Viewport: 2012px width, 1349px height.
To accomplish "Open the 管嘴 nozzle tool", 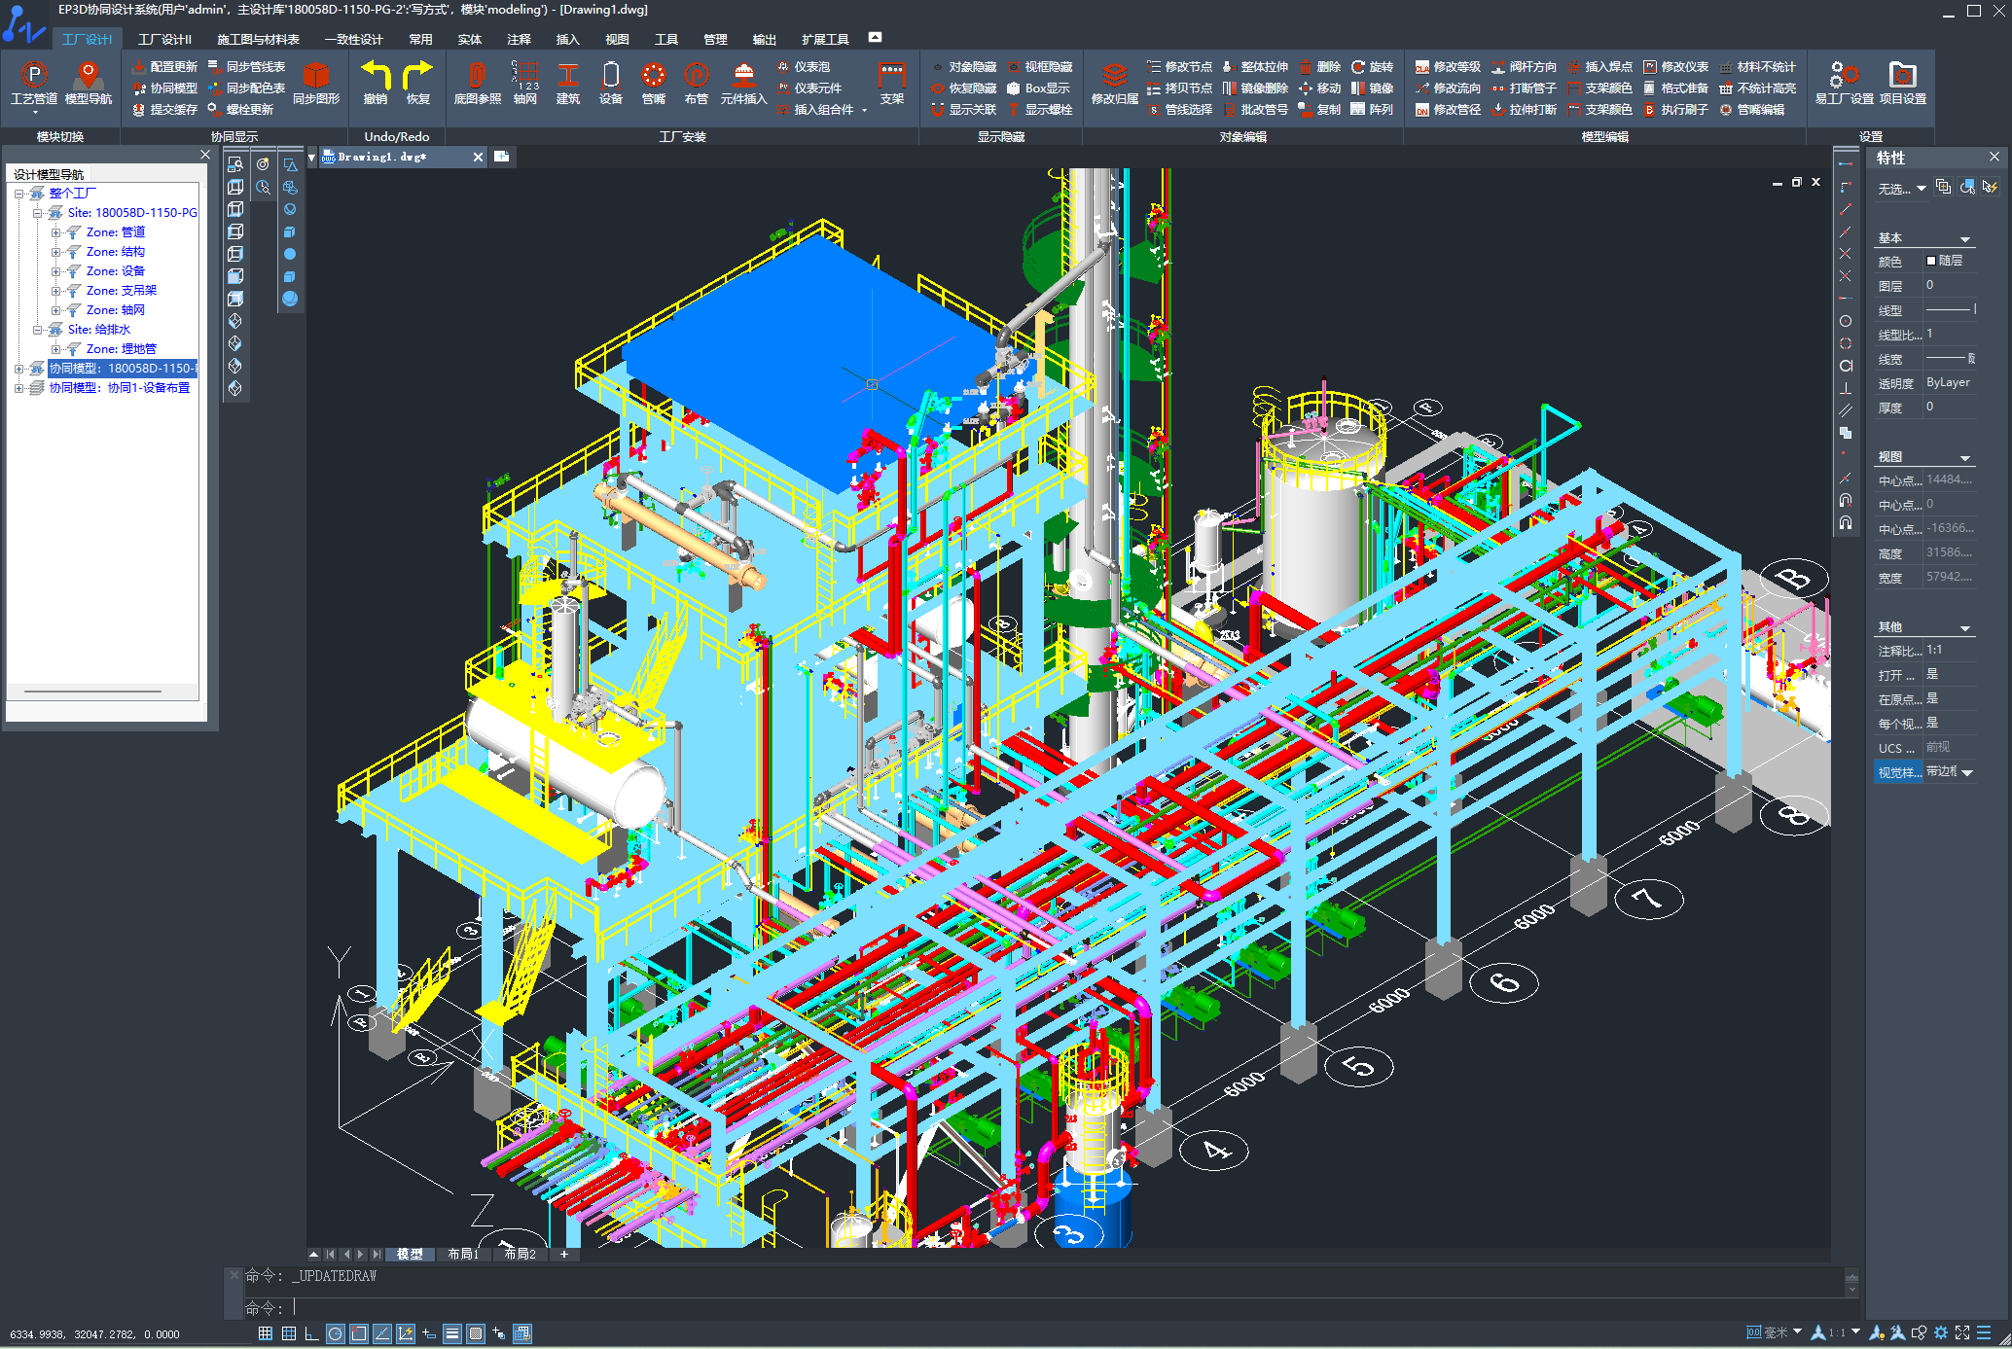I will click(x=654, y=76).
